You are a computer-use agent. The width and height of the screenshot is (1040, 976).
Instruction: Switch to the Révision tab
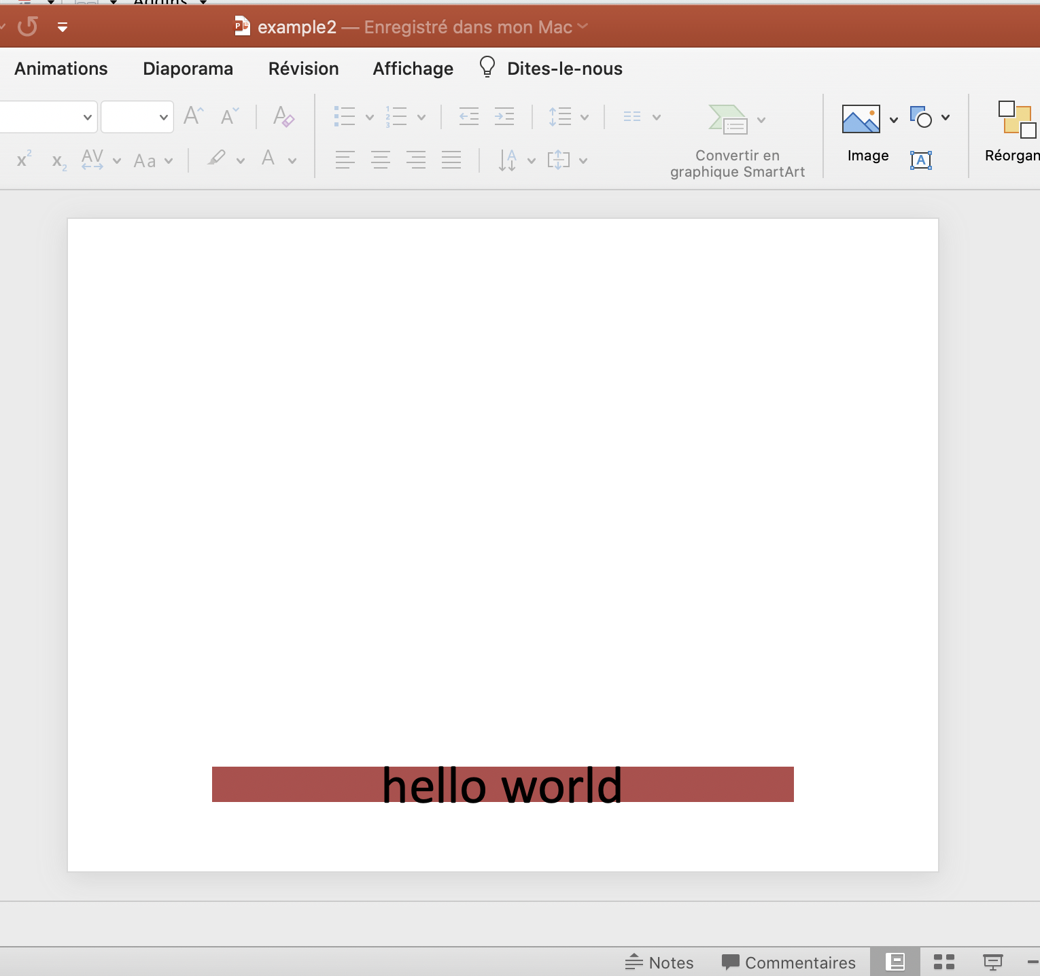point(303,68)
